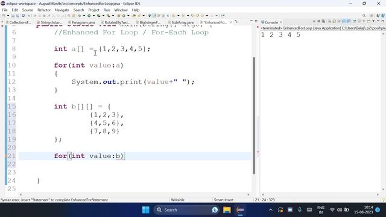Open the Run button dropdown arrow
386x217 pixels.
93,16
